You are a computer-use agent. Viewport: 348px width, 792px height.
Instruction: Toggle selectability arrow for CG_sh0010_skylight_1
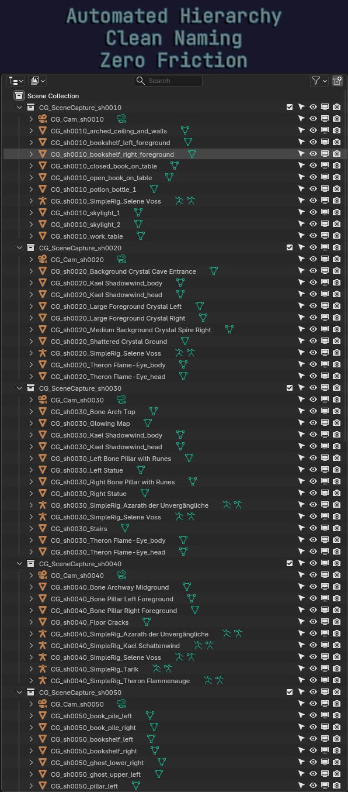pos(301,213)
